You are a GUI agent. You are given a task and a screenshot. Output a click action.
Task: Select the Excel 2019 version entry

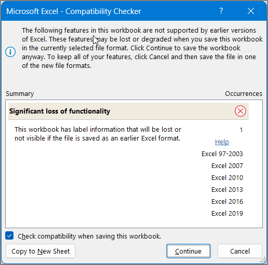coord(227,214)
